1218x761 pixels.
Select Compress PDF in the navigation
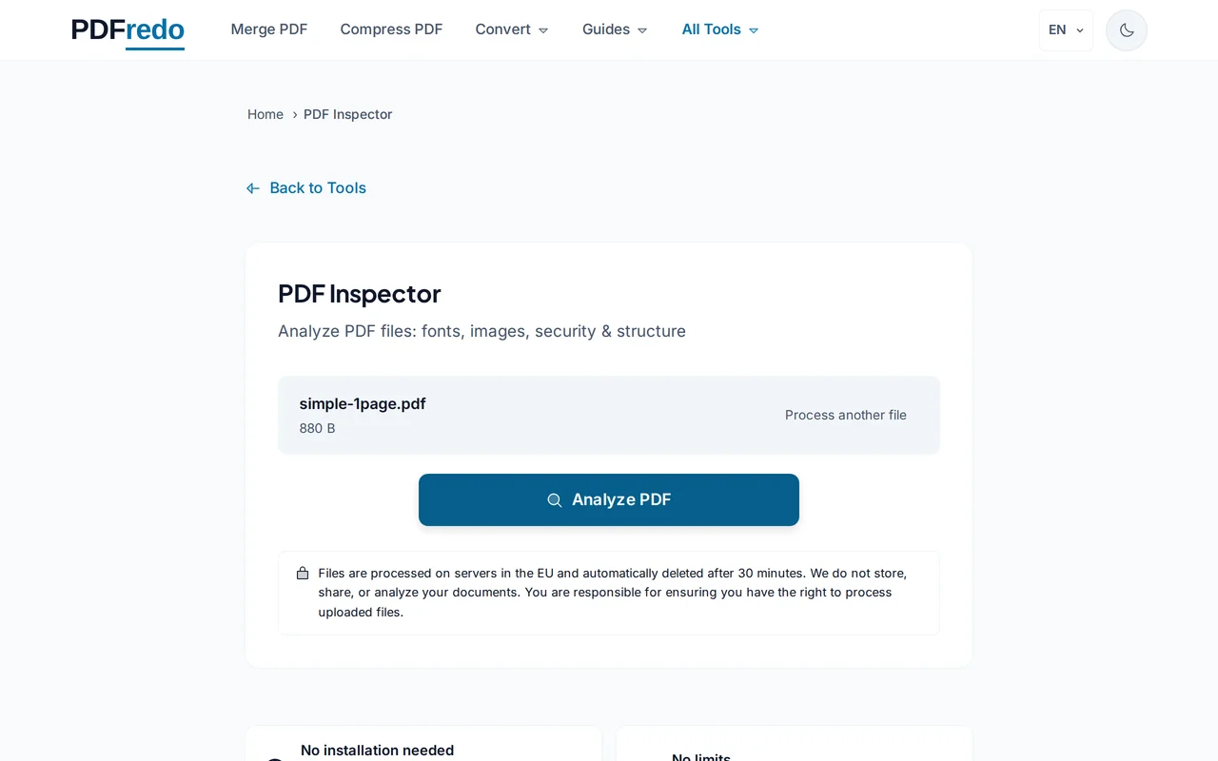(391, 29)
